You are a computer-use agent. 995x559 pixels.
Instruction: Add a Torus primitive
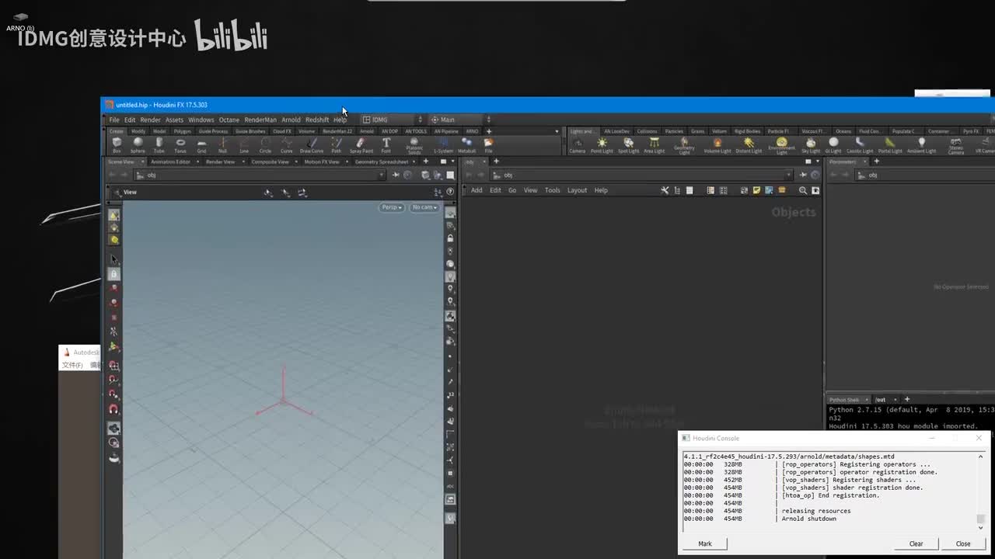(x=180, y=144)
